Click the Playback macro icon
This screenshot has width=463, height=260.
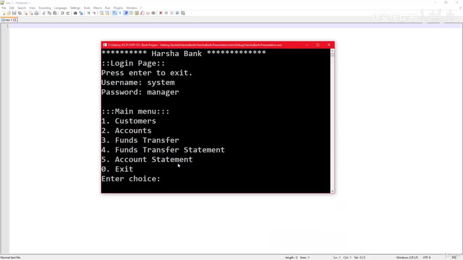click(x=172, y=13)
